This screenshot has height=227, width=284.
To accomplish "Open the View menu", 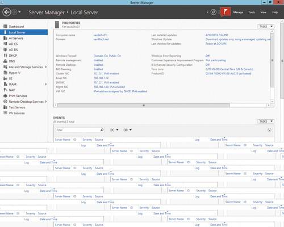I will 263,12.
